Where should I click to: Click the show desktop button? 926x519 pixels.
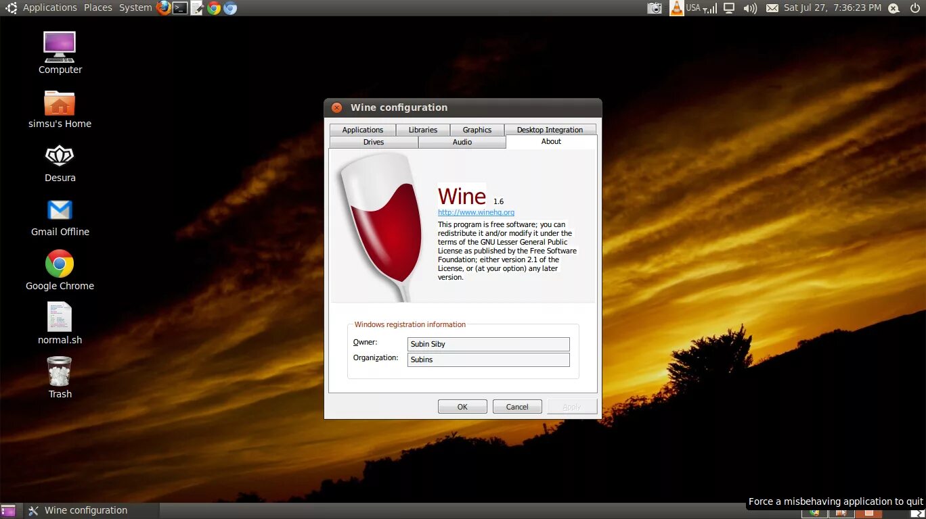click(9, 510)
